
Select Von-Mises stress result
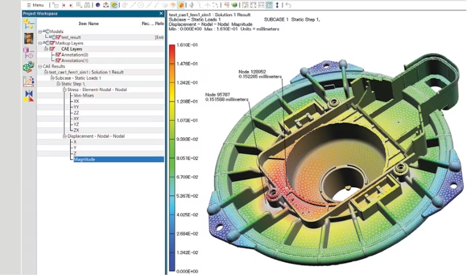point(84,95)
